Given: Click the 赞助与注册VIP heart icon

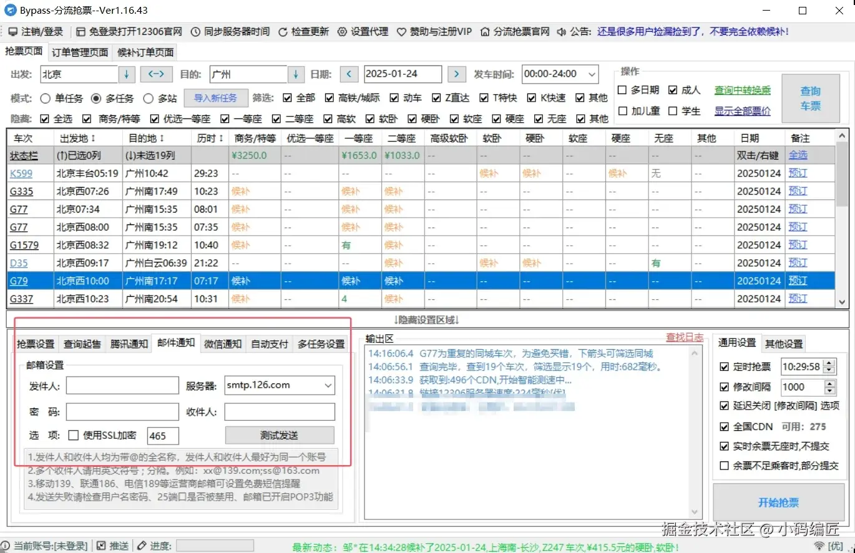Looking at the screenshot, I should pos(401,32).
